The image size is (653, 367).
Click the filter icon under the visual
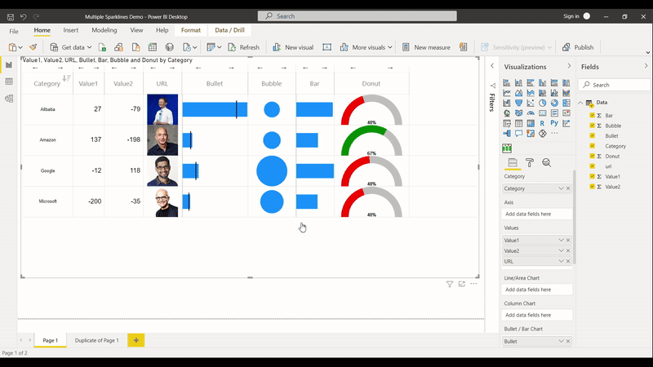(x=450, y=284)
